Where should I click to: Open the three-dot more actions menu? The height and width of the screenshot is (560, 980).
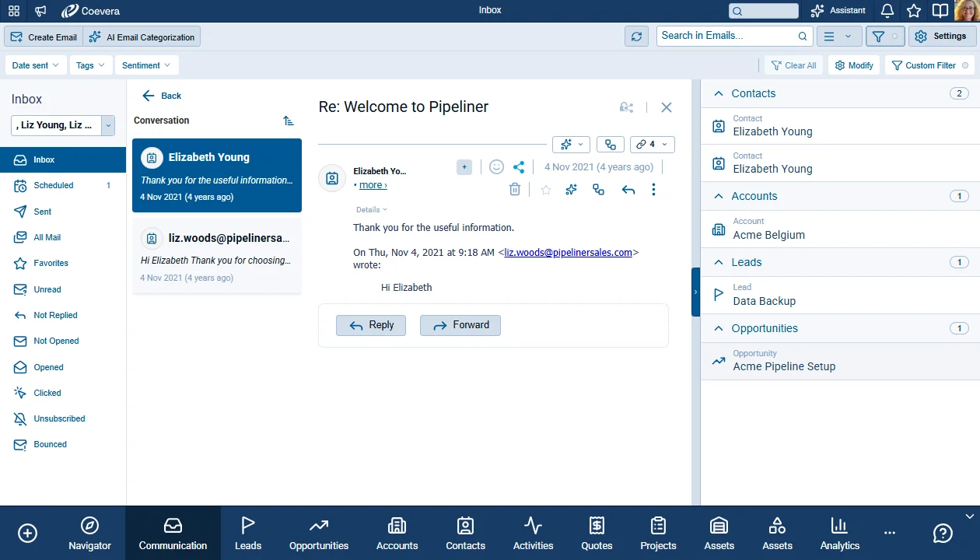[x=653, y=189]
